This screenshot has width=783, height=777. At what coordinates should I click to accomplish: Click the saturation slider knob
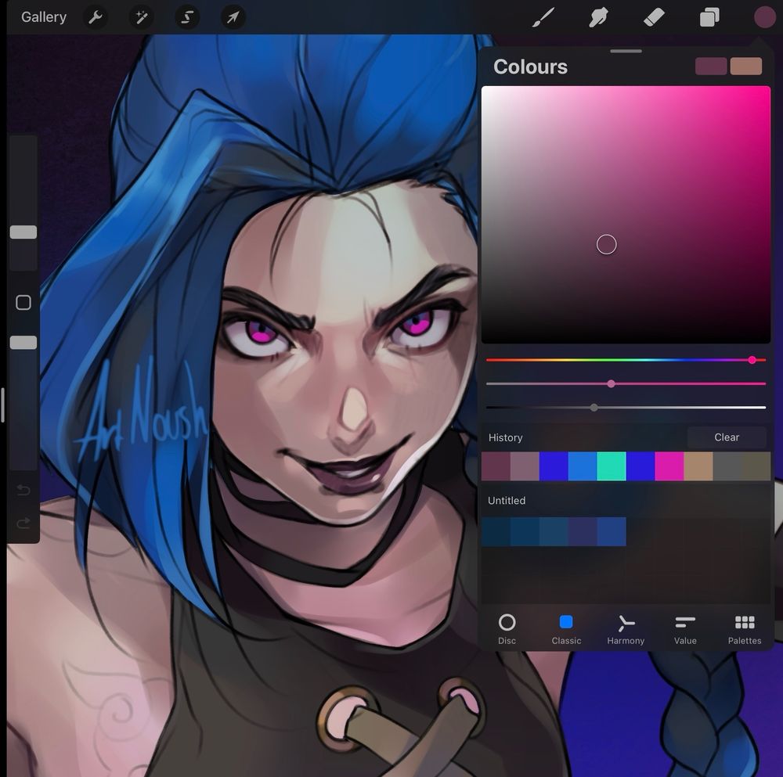pyautogui.click(x=612, y=383)
